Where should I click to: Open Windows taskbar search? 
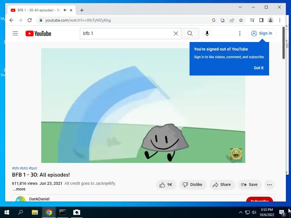tap(20, 212)
